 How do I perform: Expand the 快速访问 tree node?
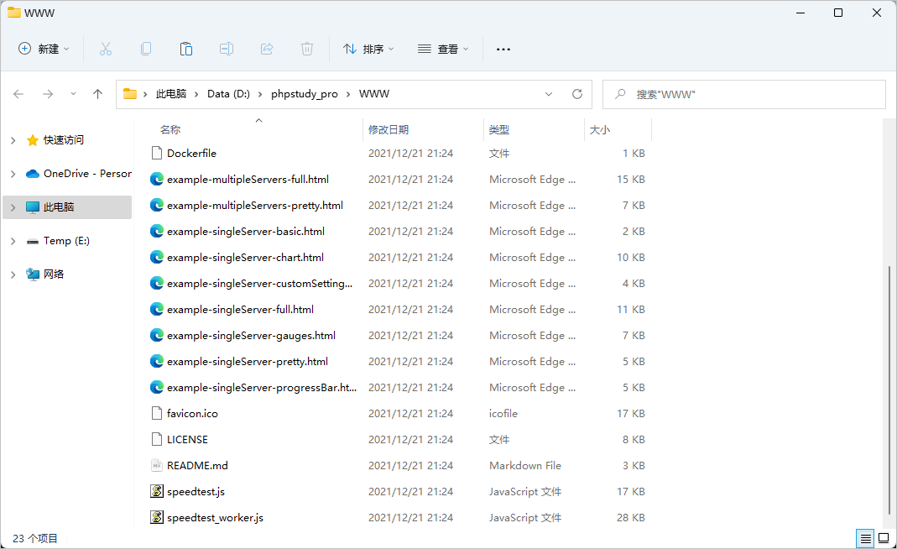click(x=13, y=140)
